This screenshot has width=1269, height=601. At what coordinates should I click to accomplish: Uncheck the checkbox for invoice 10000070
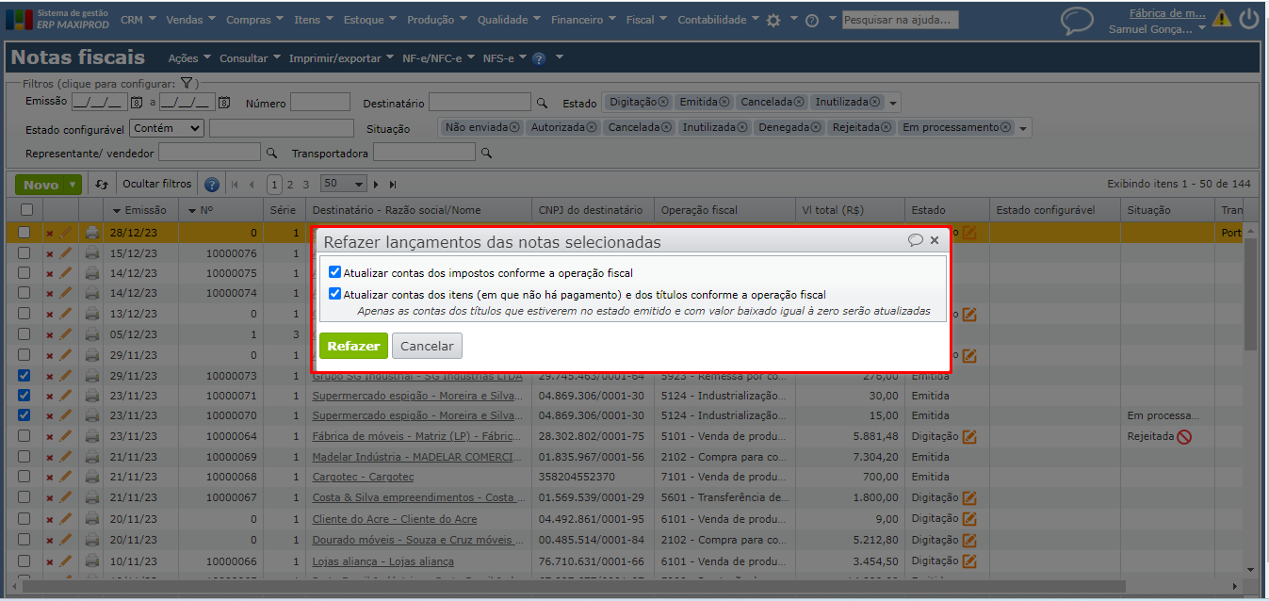coord(24,415)
